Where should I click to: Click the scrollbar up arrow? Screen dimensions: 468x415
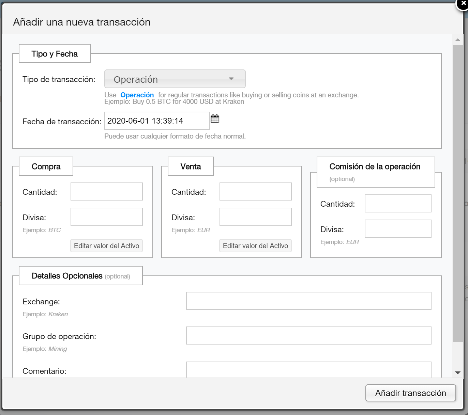[458, 40]
